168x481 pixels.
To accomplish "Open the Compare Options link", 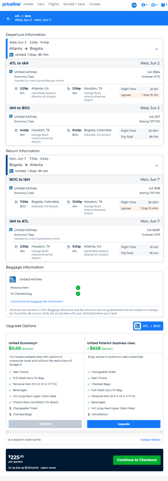I will click(150, 440).
